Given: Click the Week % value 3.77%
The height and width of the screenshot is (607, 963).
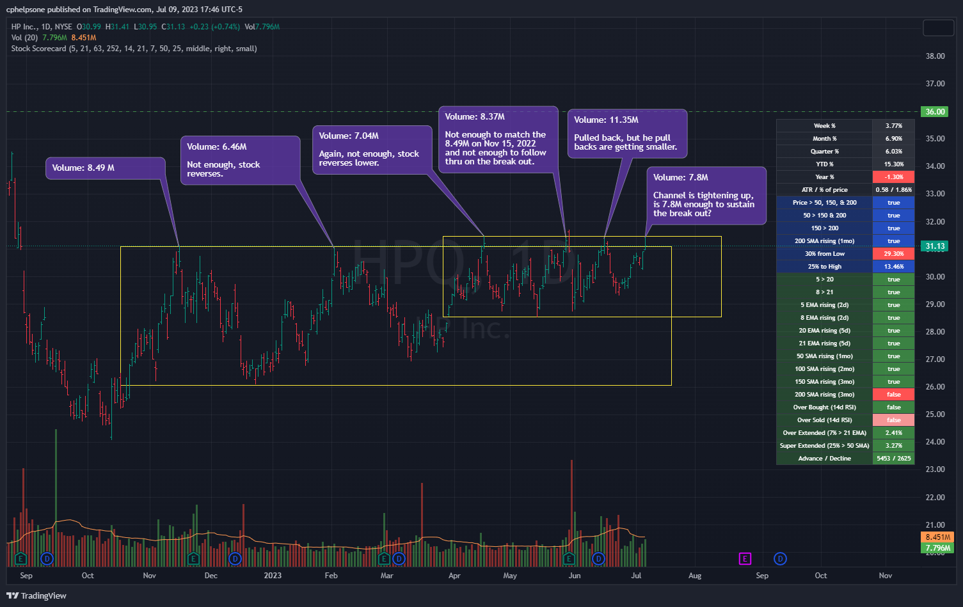Looking at the screenshot, I should coord(893,126).
